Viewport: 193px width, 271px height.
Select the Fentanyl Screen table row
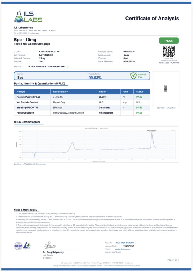coord(82,113)
